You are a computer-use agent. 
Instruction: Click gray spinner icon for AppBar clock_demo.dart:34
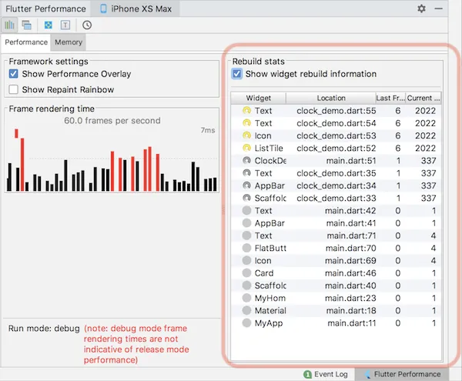click(246, 185)
